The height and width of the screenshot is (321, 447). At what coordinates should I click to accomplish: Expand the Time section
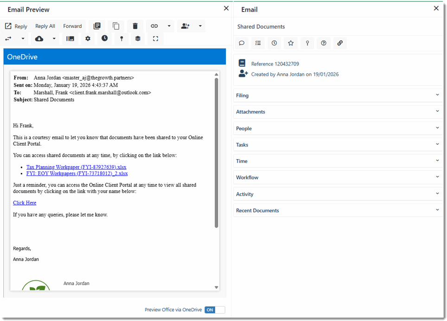(338, 161)
